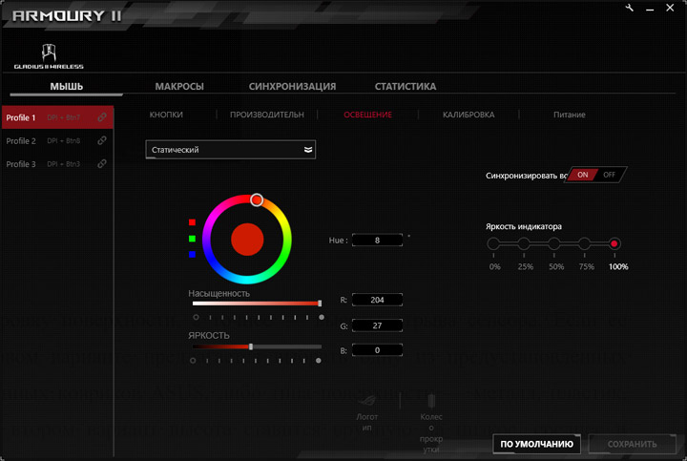Minimize the Armoury II window
The image size is (687, 461).
[x=650, y=9]
